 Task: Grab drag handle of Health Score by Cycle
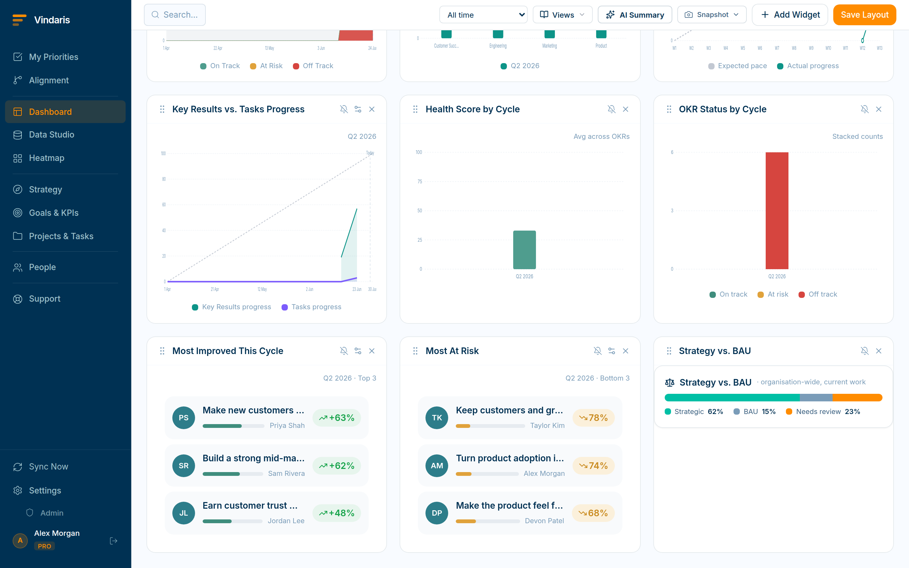tap(415, 109)
